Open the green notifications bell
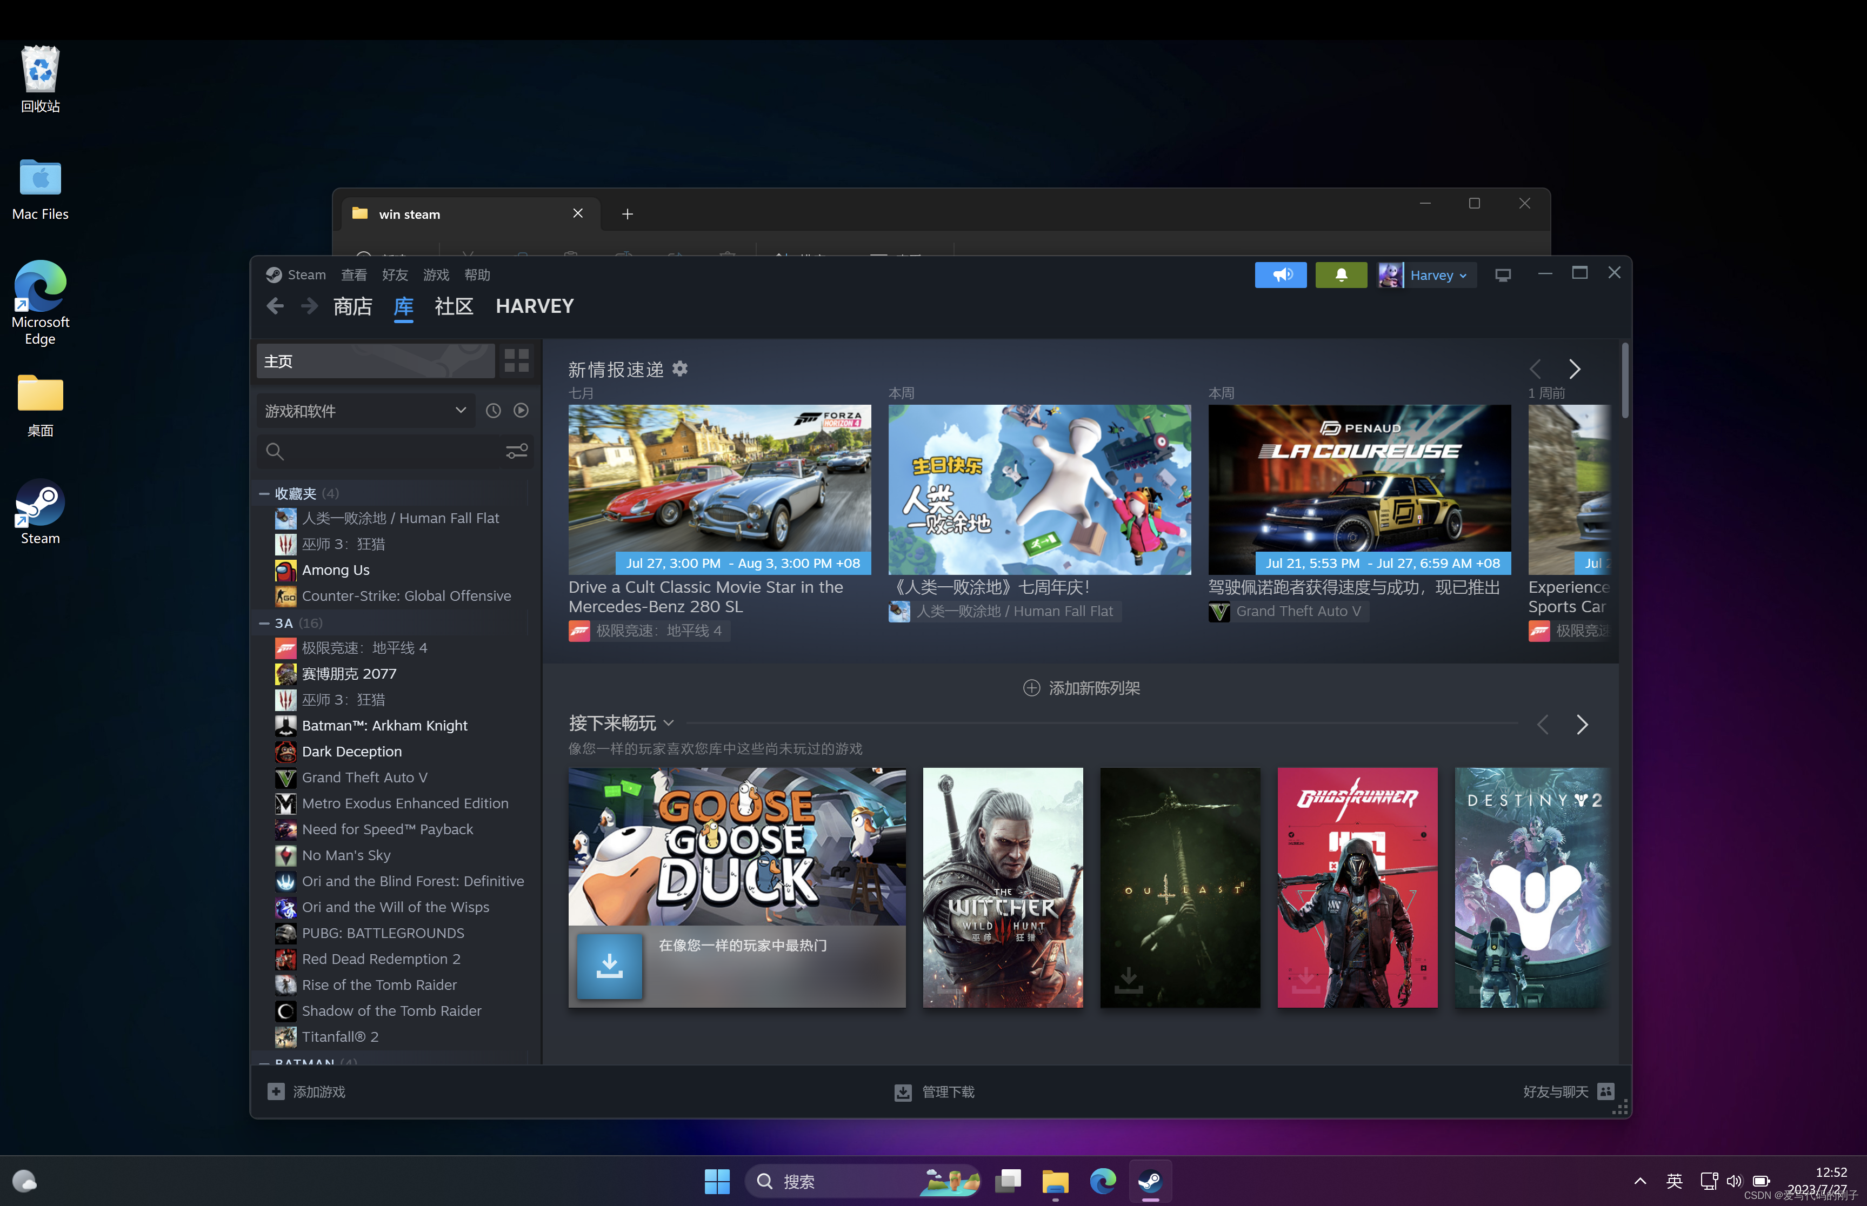 tap(1341, 275)
